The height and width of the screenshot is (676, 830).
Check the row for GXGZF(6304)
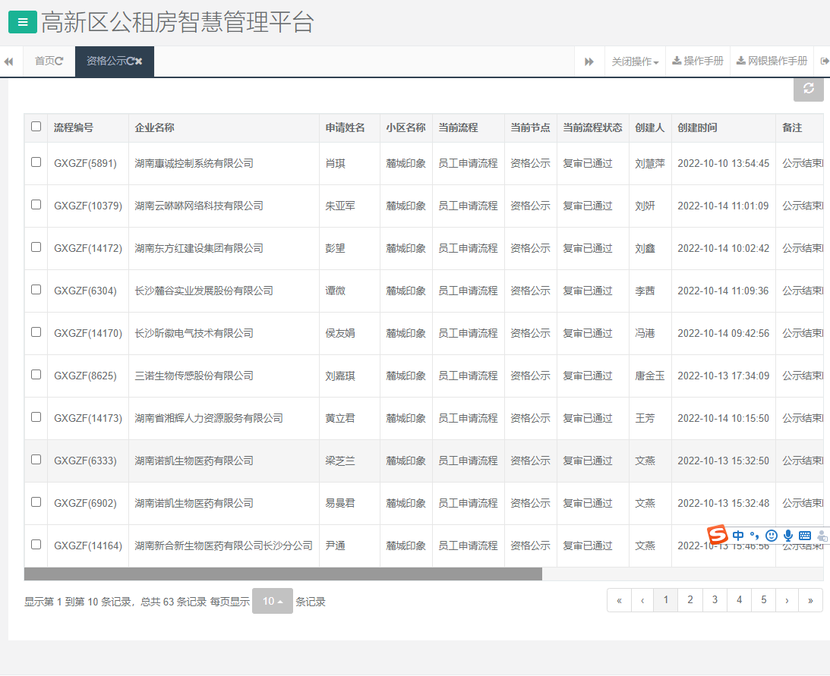(35, 291)
